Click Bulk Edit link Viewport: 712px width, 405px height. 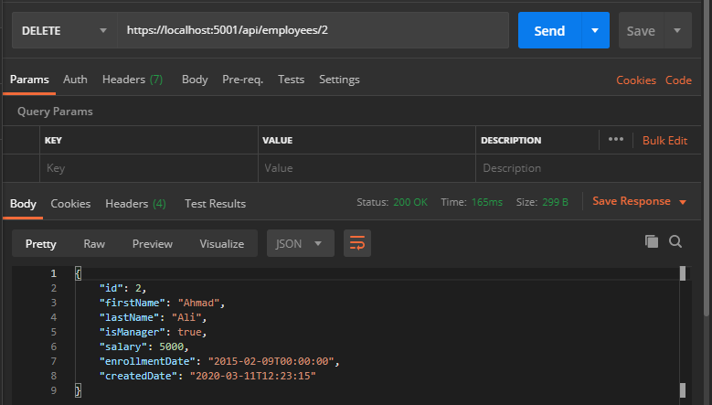(664, 140)
